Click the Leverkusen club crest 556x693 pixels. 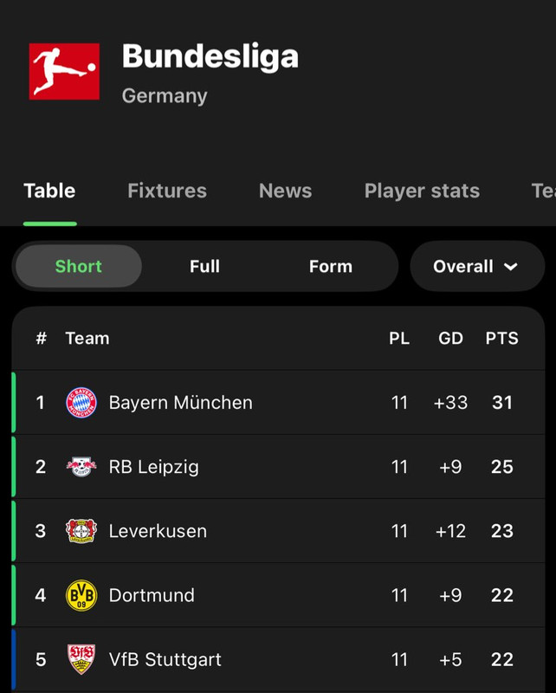[81, 531]
